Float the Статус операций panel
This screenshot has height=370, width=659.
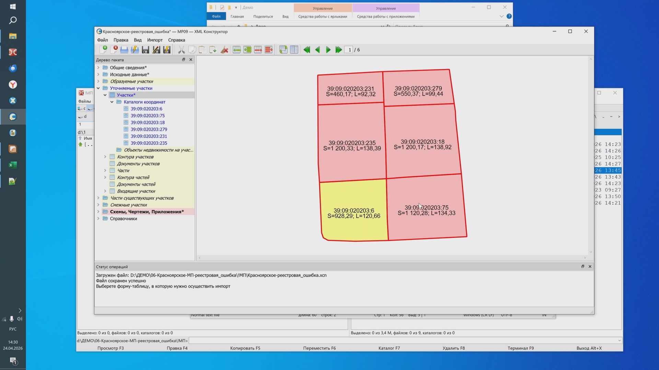click(x=583, y=267)
